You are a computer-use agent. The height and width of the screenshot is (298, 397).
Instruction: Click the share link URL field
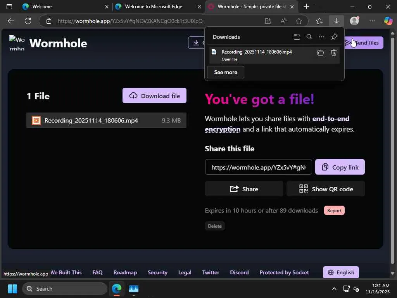259,167
